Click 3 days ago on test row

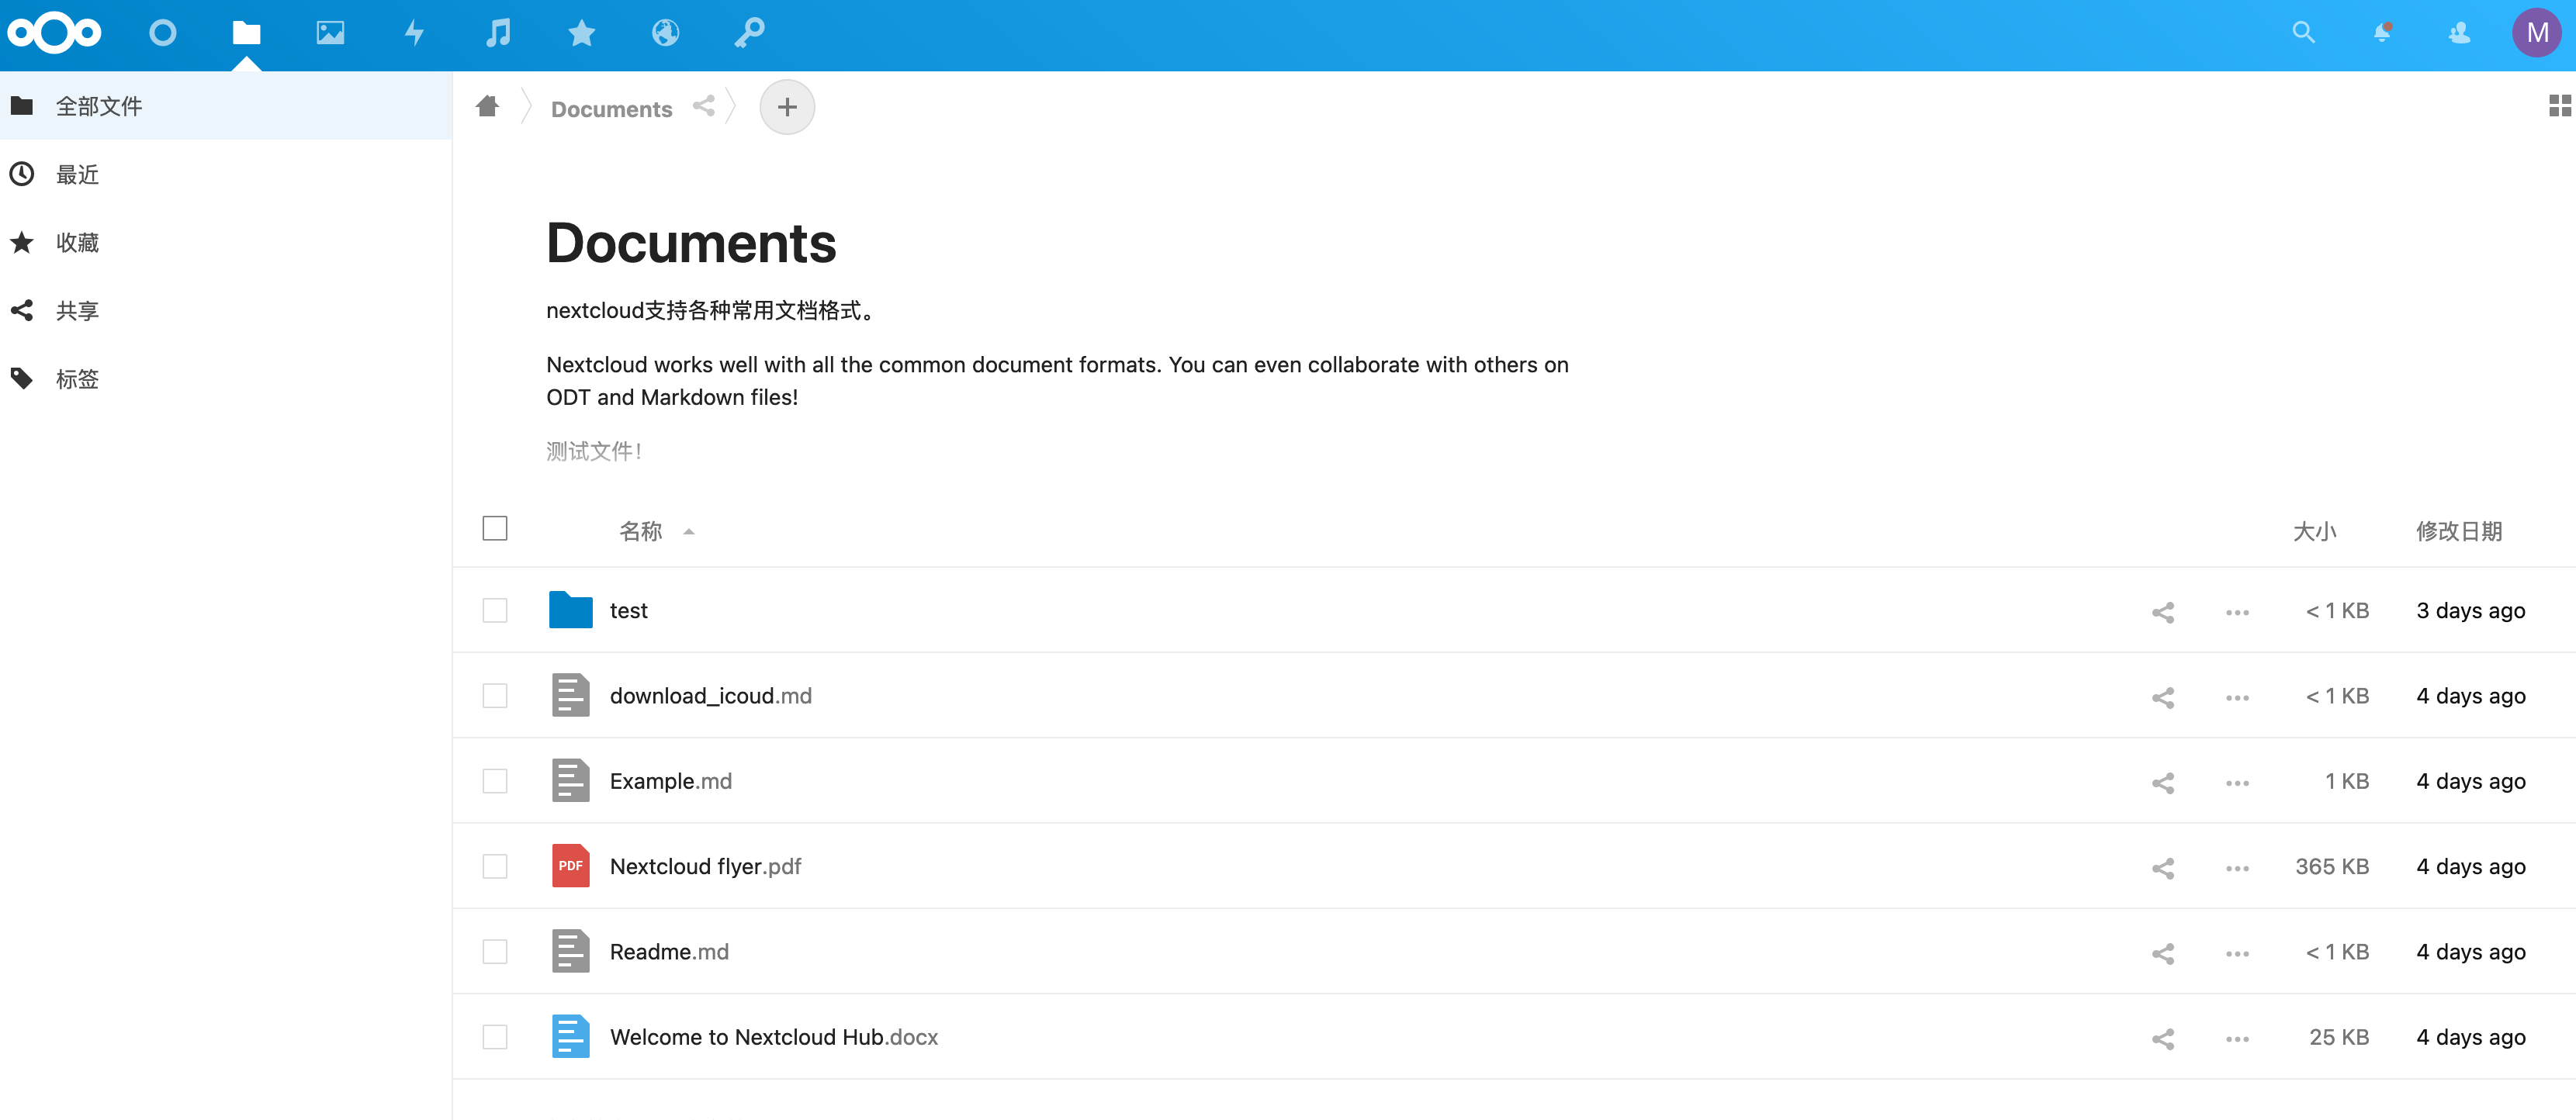[x=2470, y=610]
